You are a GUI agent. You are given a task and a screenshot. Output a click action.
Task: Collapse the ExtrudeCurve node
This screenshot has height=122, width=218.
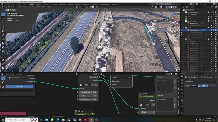click(140, 96)
